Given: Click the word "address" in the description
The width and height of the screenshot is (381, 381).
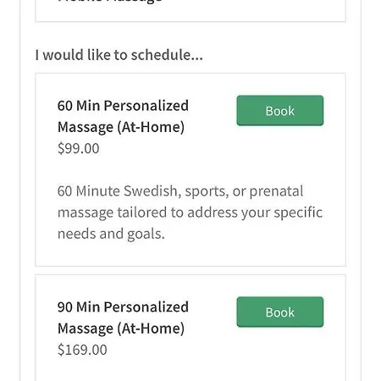Looking at the screenshot, I should click(x=213, y=213).
